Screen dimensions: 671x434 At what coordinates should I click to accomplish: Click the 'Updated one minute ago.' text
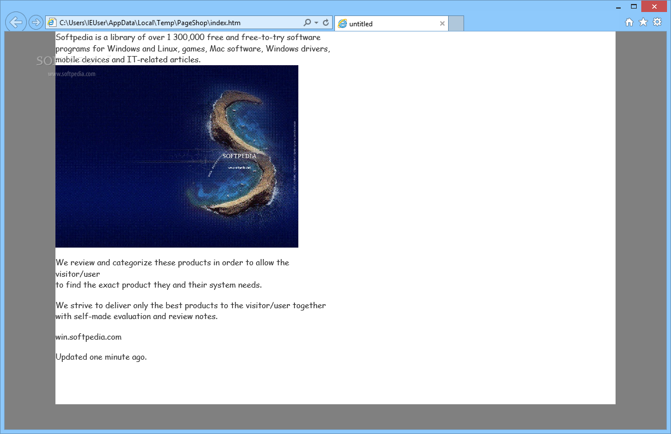[101, 357]
